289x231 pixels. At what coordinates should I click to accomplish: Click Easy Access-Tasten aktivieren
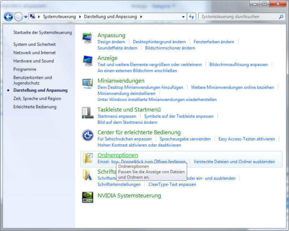coord(247,139)
